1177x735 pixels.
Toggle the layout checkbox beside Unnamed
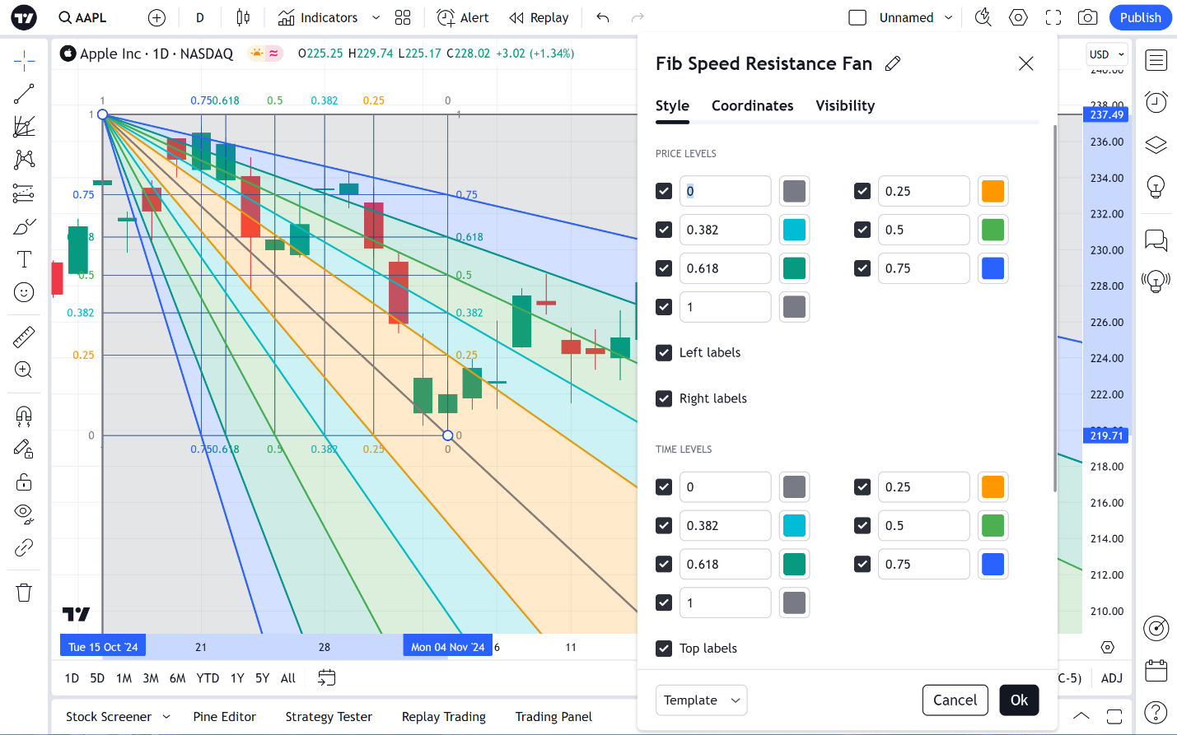pos(857,17)
